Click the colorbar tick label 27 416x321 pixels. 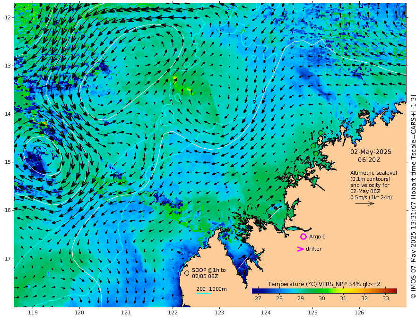pyautogui.click(x=258, y=298)
